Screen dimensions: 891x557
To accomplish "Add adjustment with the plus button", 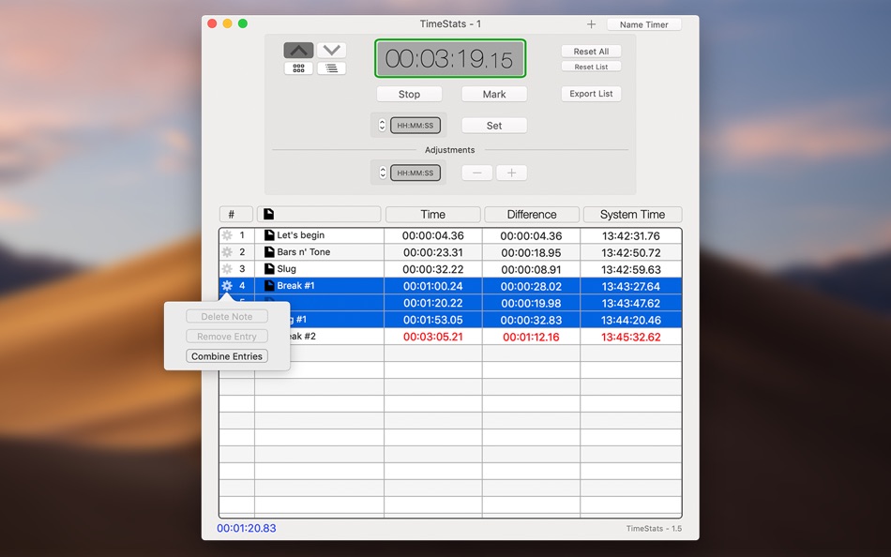I will pos(511,173).
